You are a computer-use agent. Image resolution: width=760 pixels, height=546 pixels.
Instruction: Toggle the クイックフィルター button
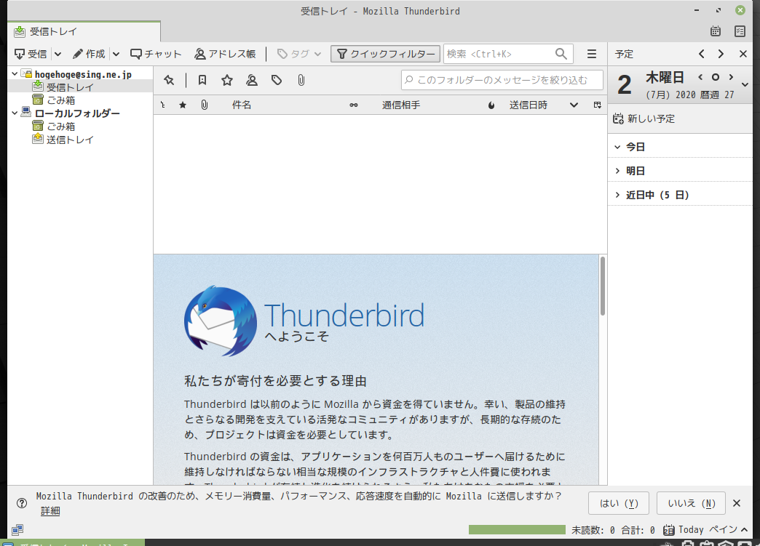[385, 54]
